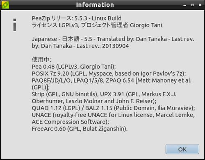Select the LGPLv3 Giorgio Tani license line
This screenshot has height=160, width=205.
pos(97,25)
